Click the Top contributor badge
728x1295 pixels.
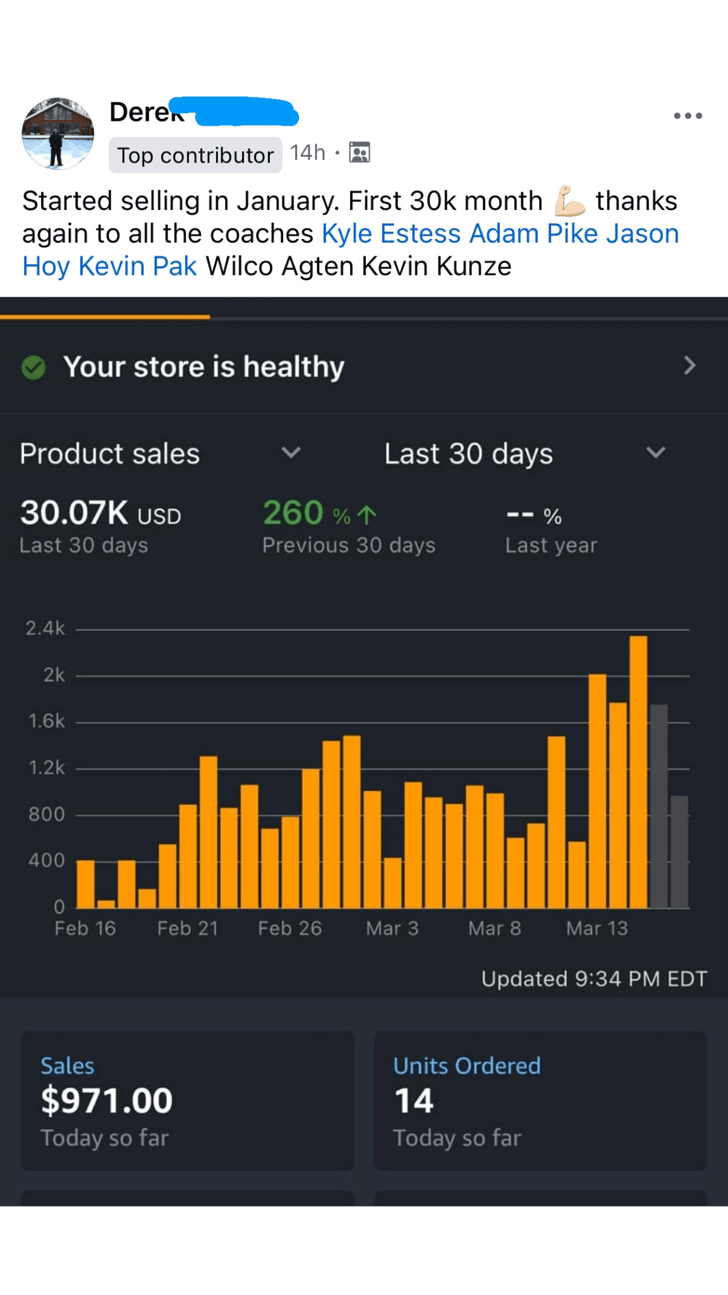click(195, 155)
